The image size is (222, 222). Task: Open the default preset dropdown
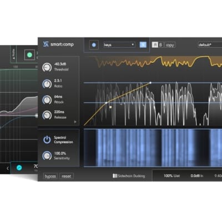210,45
